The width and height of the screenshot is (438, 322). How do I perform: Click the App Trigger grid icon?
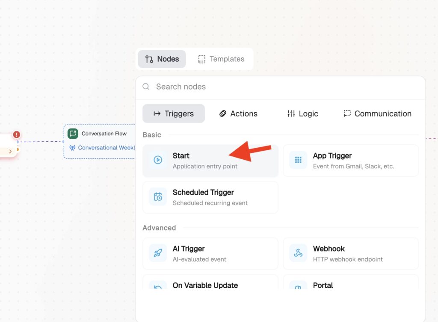coord(298,160)
